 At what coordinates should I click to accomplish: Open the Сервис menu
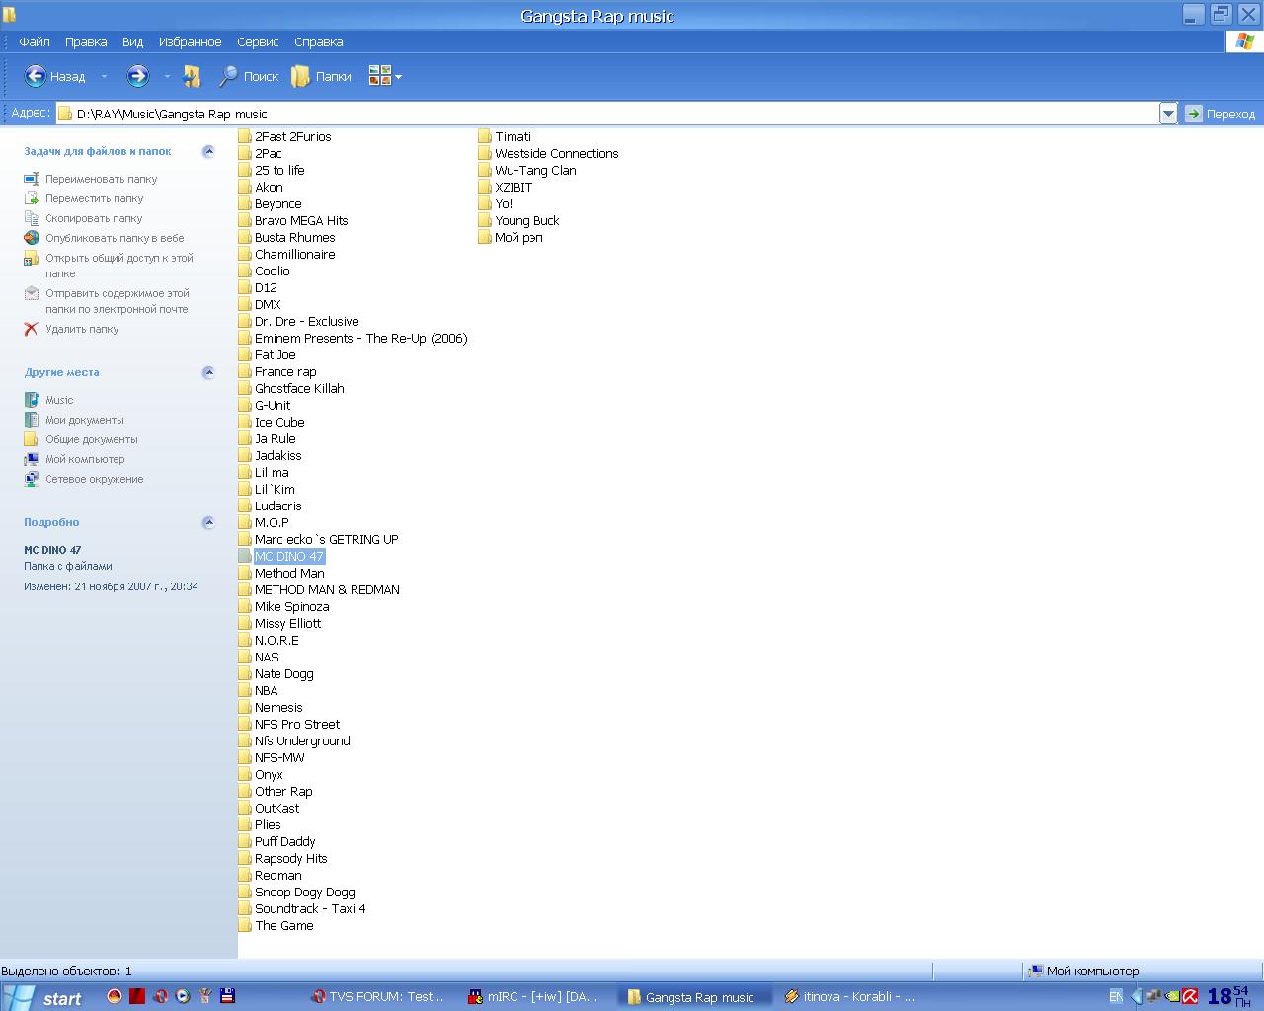coord(258,42)
